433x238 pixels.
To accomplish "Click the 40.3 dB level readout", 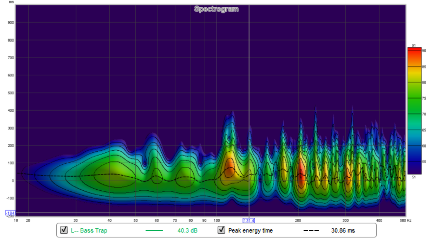I will coord(187,230).
